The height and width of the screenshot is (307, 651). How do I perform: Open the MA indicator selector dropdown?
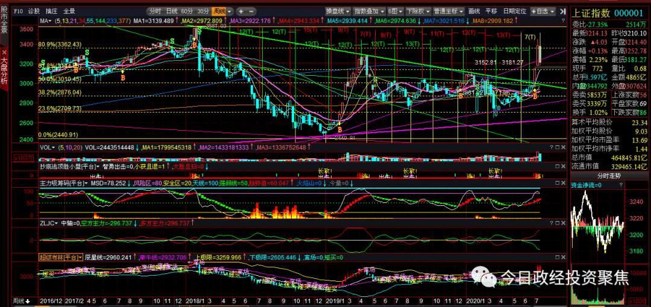[46, 20]
